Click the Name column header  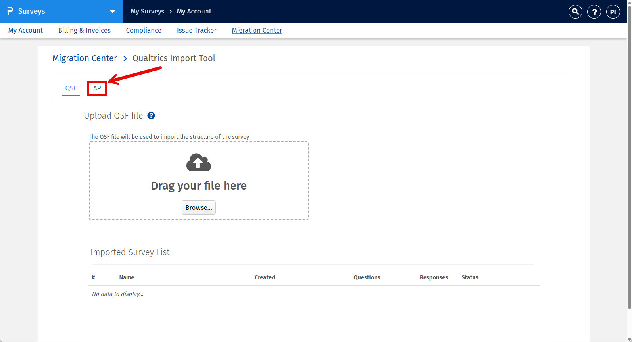[127, 277]
